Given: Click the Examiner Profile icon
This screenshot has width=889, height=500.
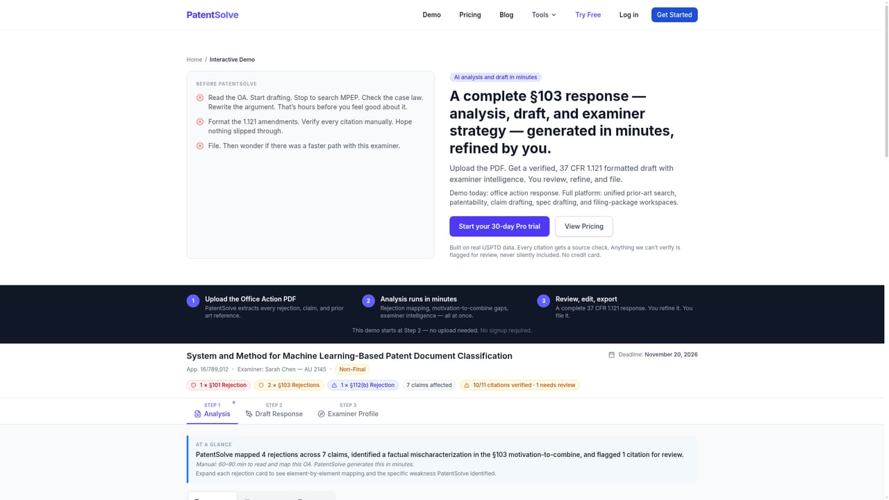Looking at the screenshot, I should click(x=322, y=414).
